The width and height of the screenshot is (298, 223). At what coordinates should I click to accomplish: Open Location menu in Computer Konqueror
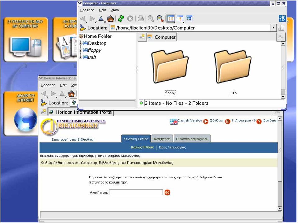(x=87, y=10)
